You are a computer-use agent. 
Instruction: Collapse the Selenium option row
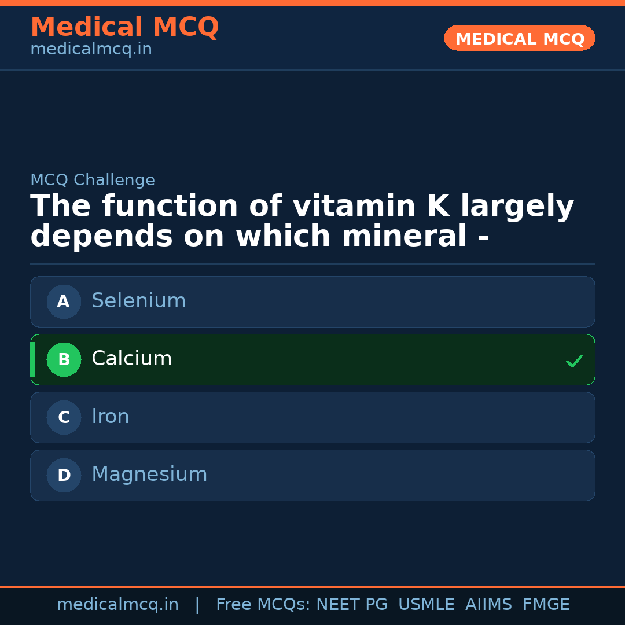312,302
